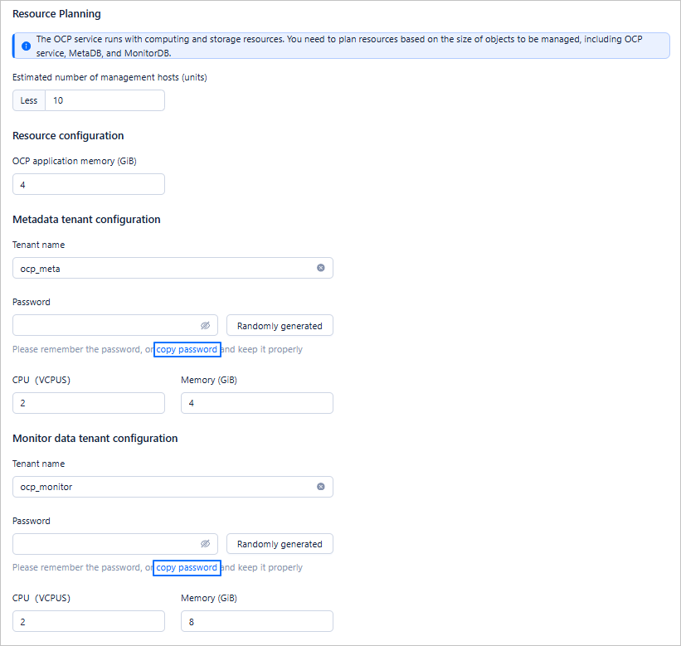Select the metadata tenant CPU field

pos(89,403)
